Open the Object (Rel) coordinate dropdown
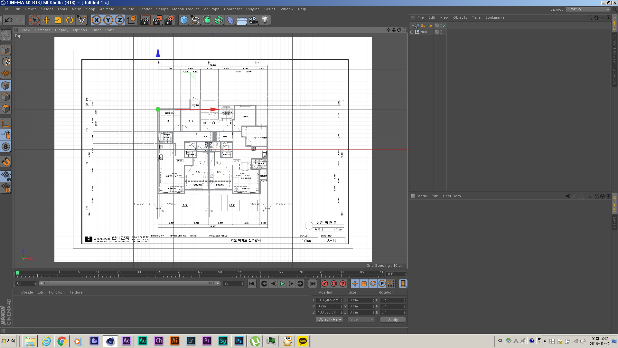The image size is (618, 348). [x=330, y=319]
